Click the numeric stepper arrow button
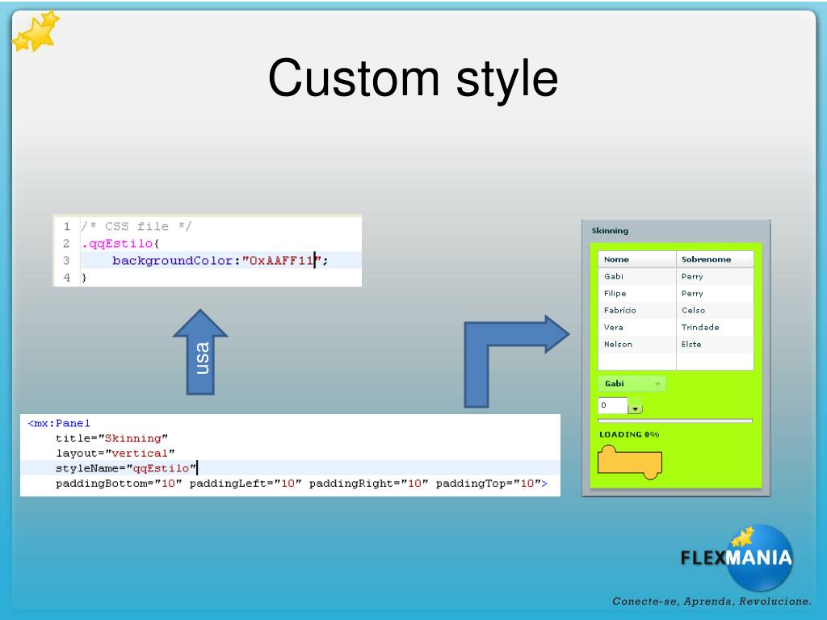This screenshot has height=620, width=827. click(x=636, y=408)
